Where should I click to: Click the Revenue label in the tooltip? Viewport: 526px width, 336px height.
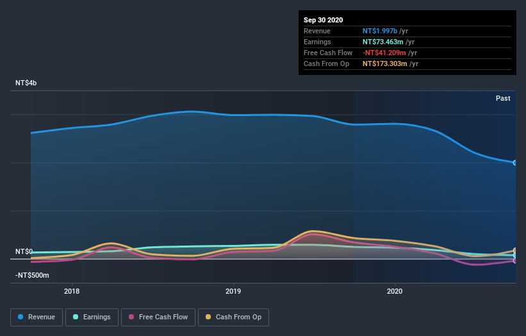tap(317, 31)
